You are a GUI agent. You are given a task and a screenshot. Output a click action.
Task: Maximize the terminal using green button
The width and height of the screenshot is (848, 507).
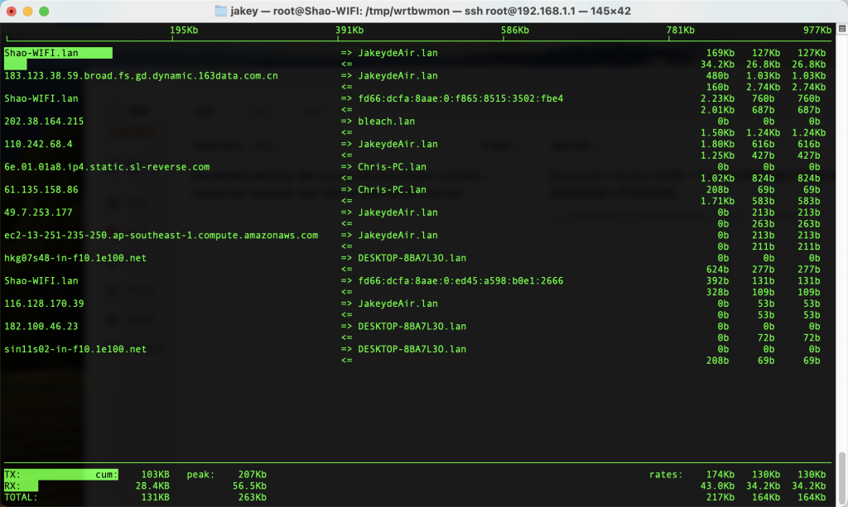pyautogui.click(x=44, y=12)
